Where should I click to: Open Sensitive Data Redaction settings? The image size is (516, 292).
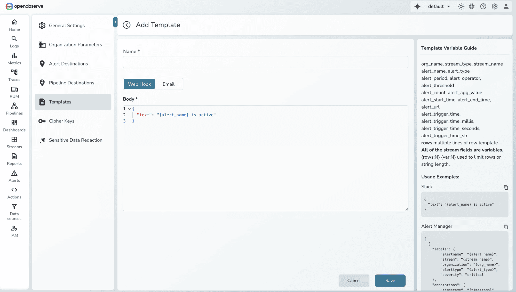[75, 140]
